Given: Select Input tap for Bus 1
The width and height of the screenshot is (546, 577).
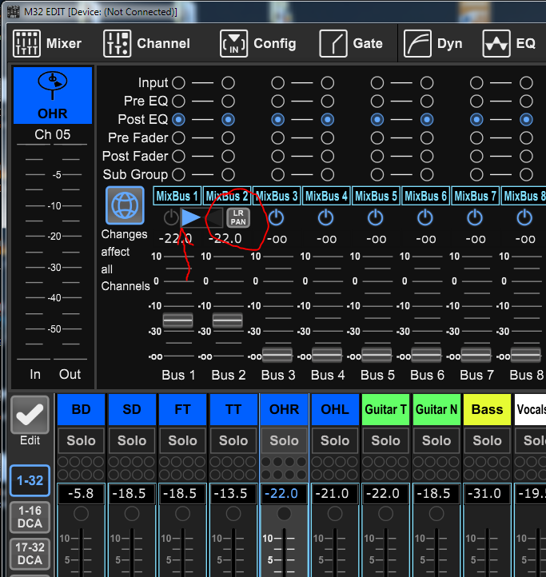Looking at the screenshot, I should pos(178,83).
